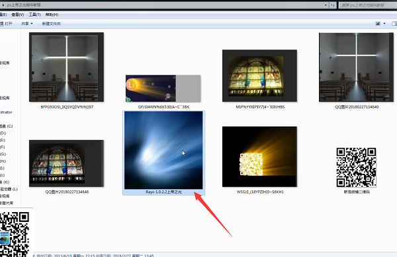Open the 查看(V) menu
The width and height of the screenshot is (397, 257).
click(x=18, y=15)
